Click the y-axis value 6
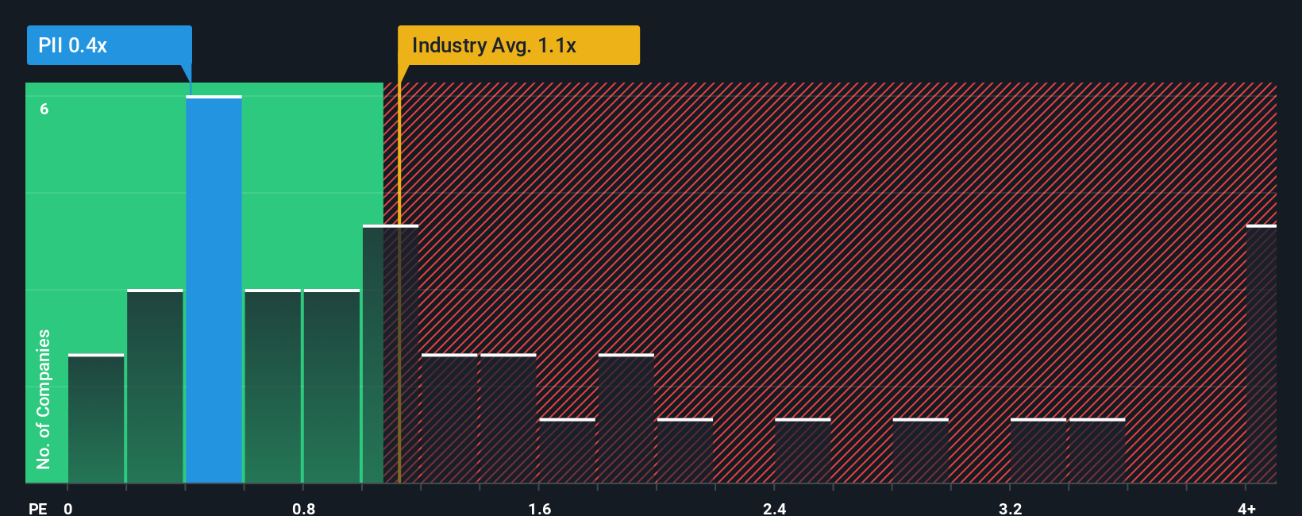The width and height of the screenshot is (1302, 516). coord(44,109)
